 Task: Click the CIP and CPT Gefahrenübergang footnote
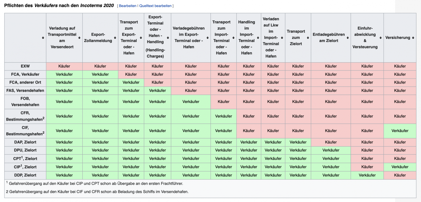[95, 183]
